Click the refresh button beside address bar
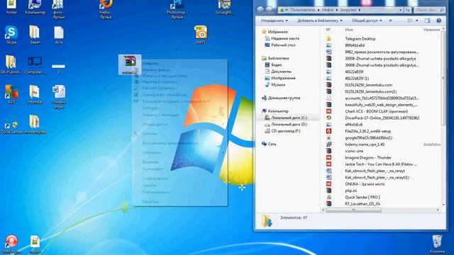Image resolution: width=454 pixels, height=255 pixels. tap(407, 10)
